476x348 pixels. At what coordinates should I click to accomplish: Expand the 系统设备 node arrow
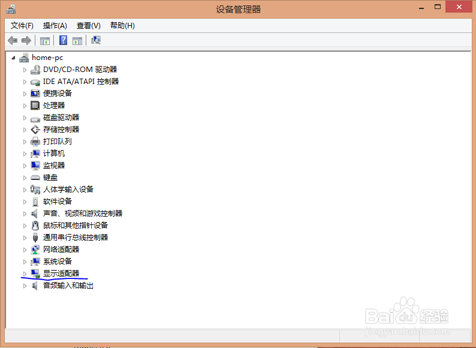[x=25, y=262]
